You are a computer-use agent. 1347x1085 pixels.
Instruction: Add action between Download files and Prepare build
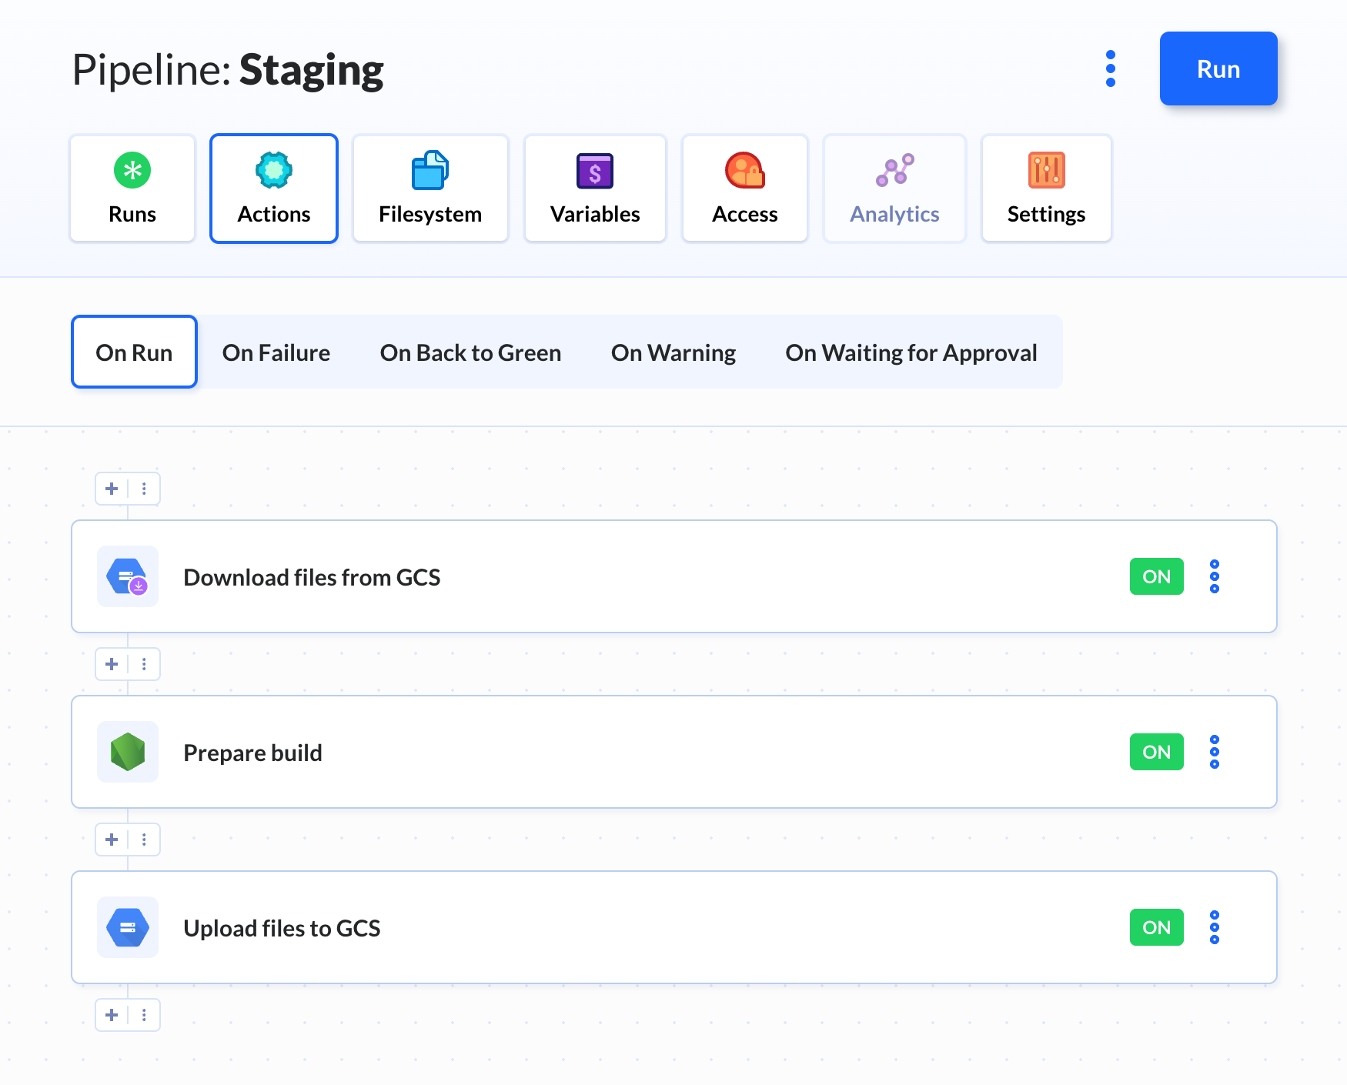[x=112, y=664]
